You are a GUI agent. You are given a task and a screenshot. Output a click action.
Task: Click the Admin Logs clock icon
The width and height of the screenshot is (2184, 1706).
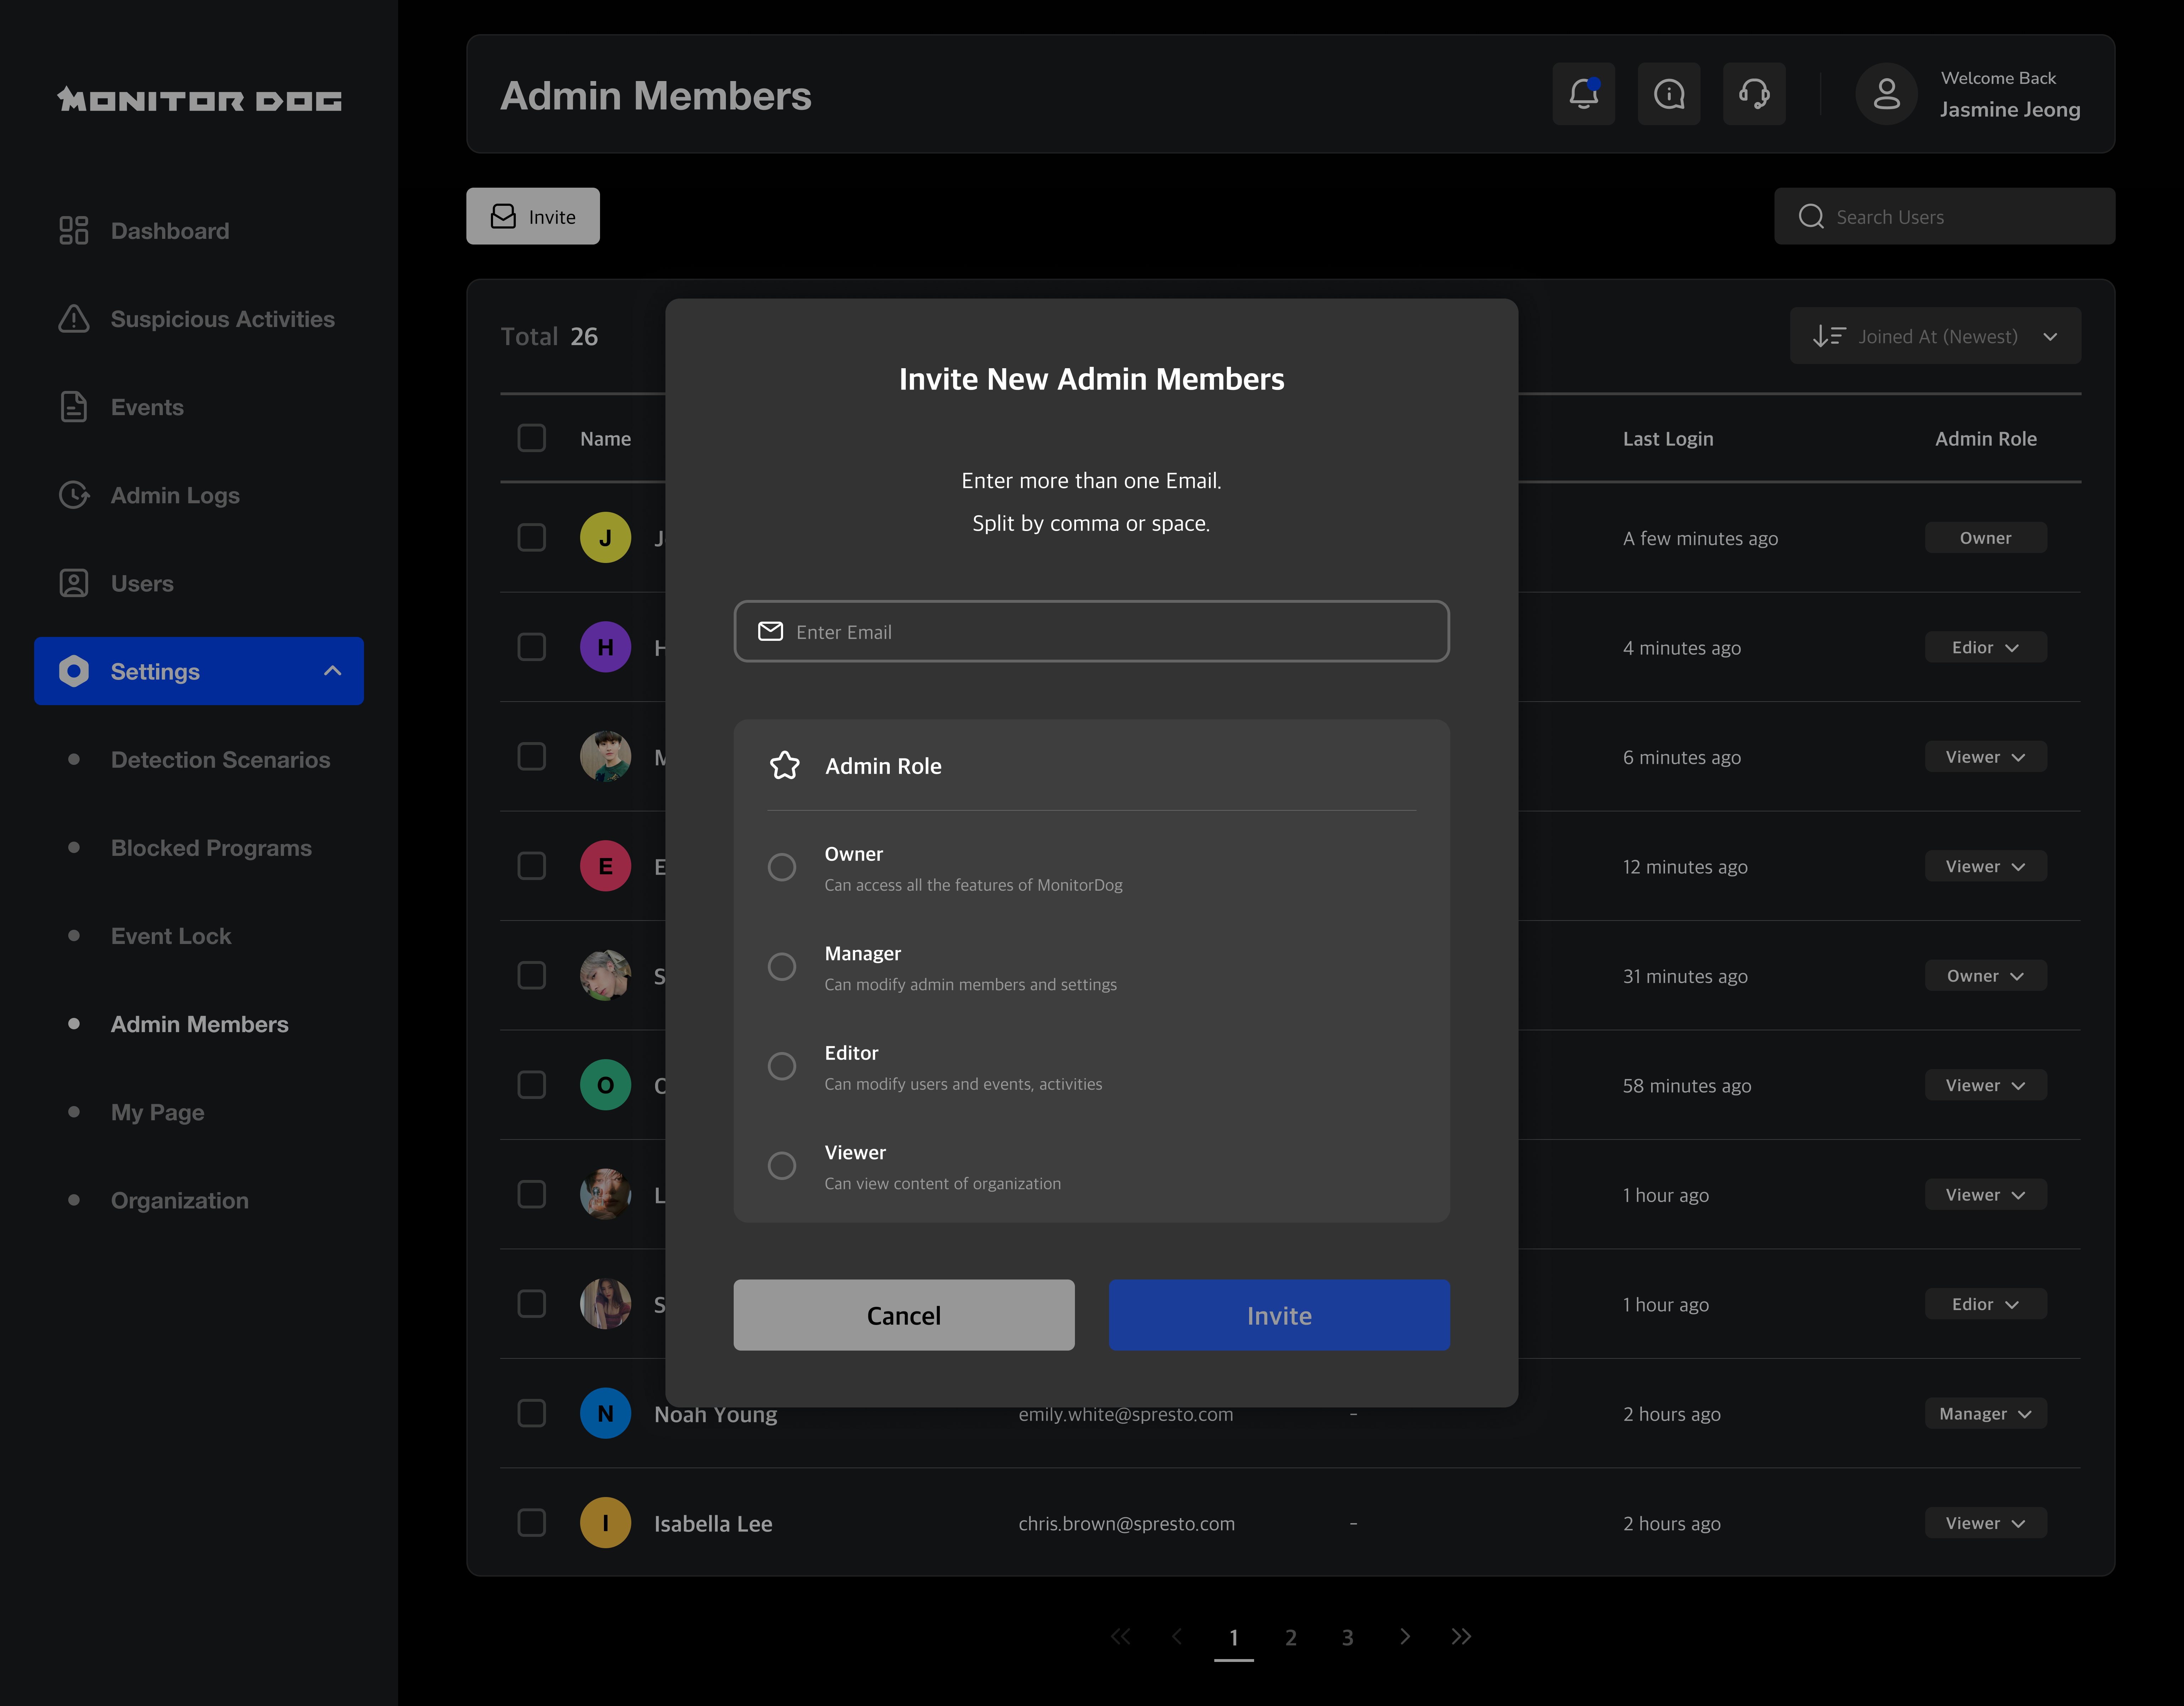74,495
